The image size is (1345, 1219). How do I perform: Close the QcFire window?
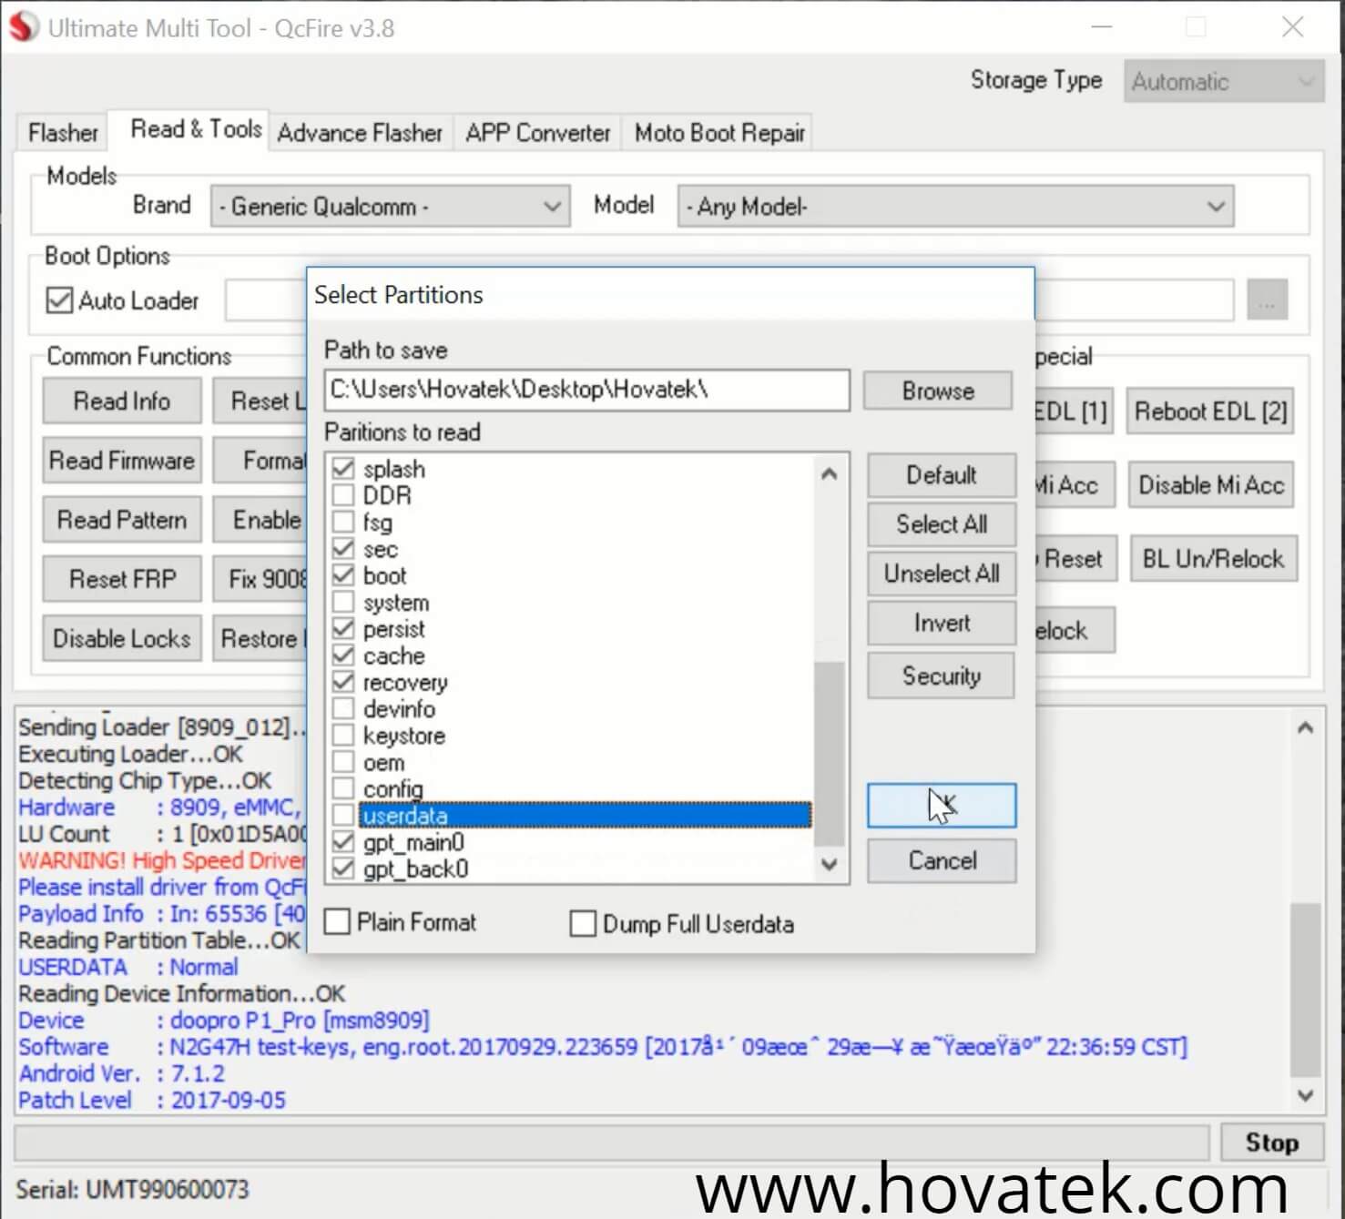tap(1292, 27)
